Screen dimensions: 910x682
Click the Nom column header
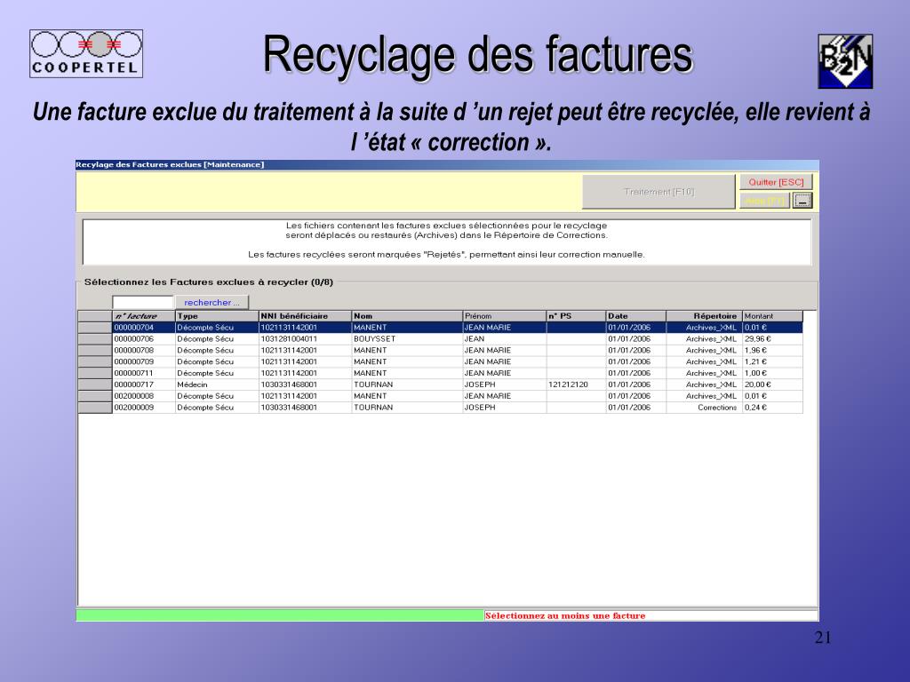pyautogui.click(x=407, y=316)
